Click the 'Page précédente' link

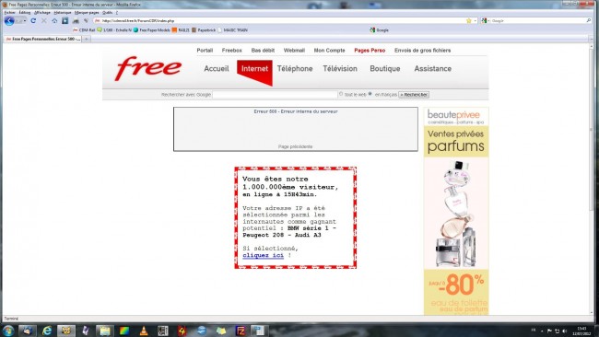(295, 146)
